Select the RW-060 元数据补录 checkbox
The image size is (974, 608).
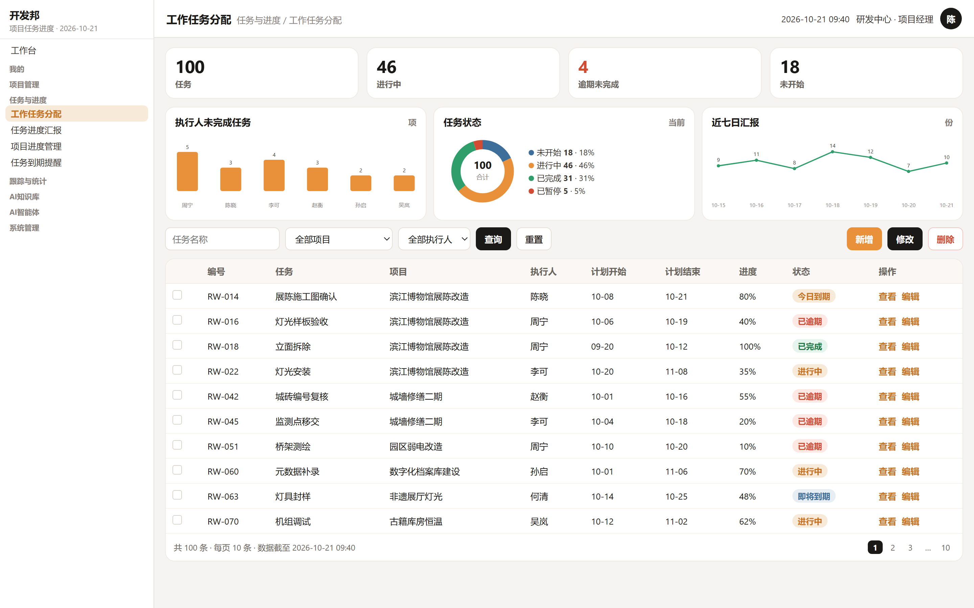tap(177, 470)
